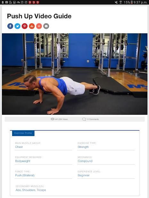
Task: Open more share options with the plus icon
Action: click(x=39, y=26)
